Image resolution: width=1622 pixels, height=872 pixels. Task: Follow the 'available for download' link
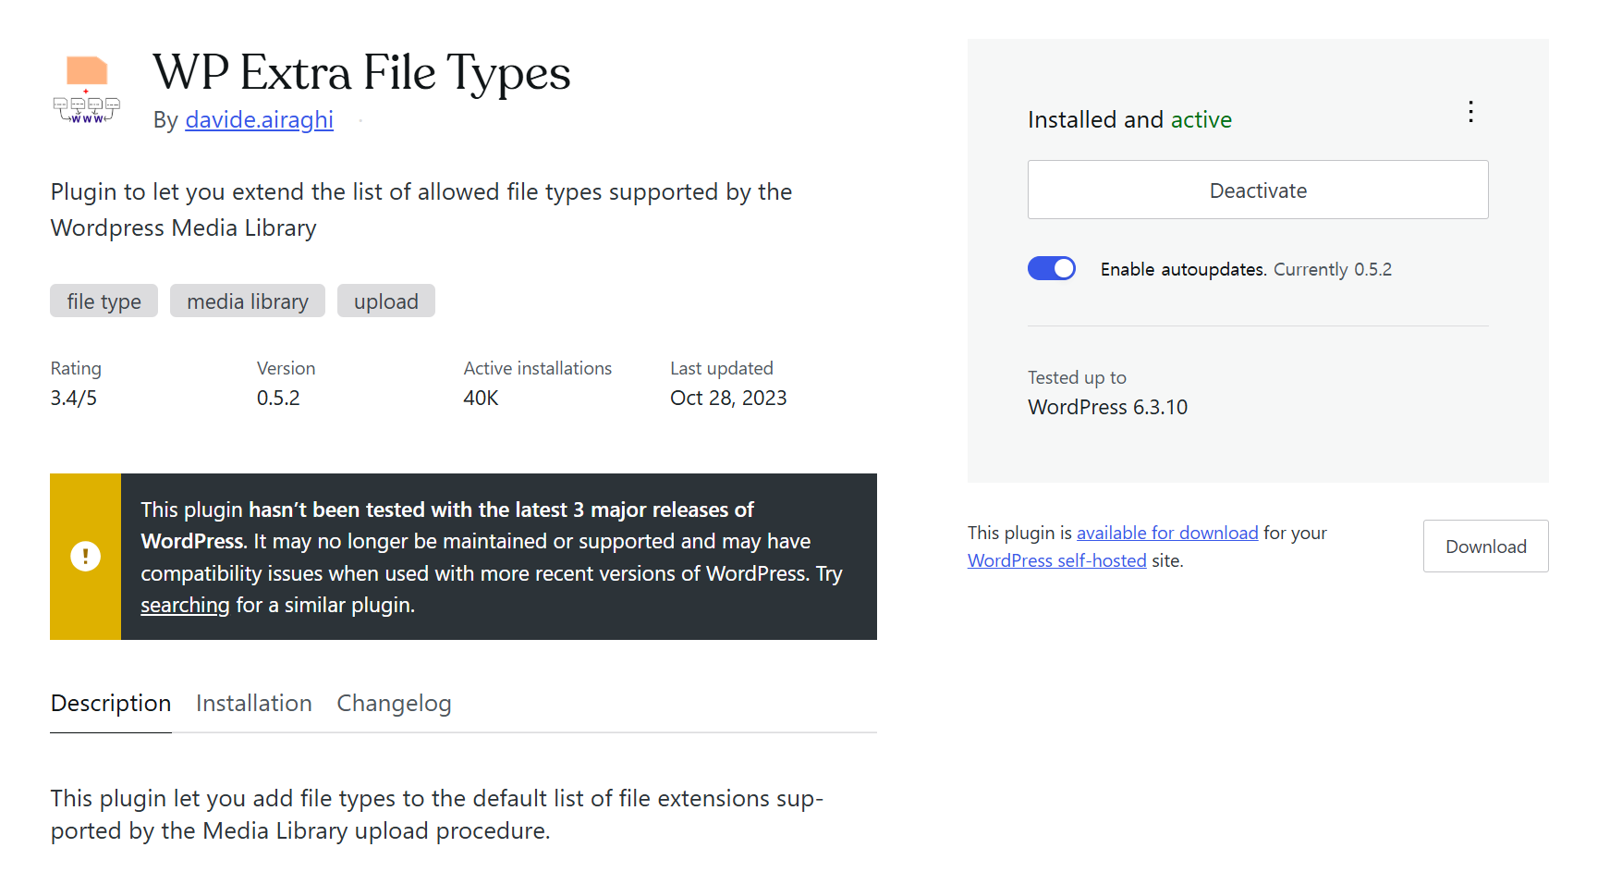coord(1167,533)
